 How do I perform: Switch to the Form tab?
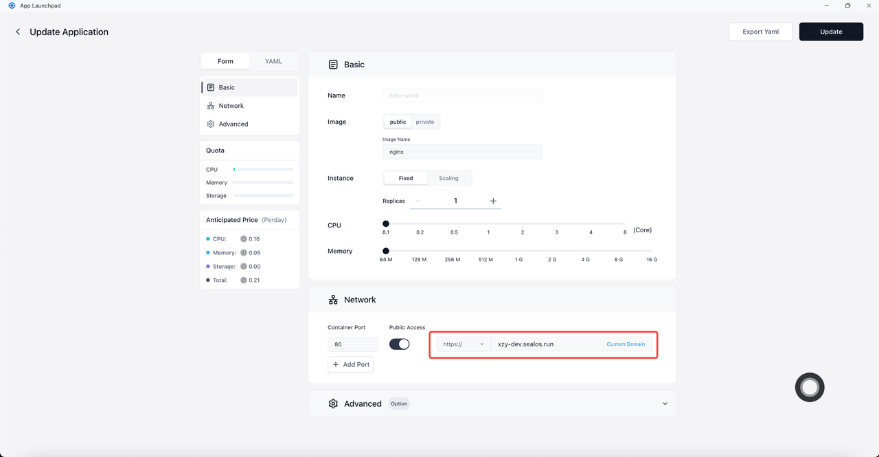coord(225,61)
